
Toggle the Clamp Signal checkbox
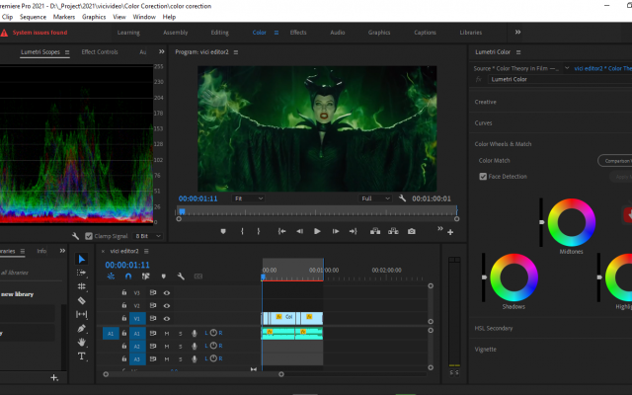[89, 236]
